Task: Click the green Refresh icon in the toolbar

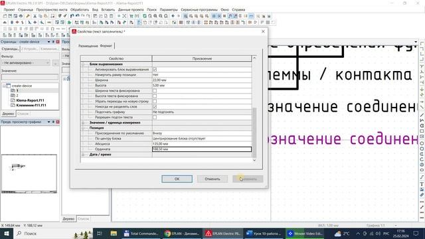Action: click(145, 16)
